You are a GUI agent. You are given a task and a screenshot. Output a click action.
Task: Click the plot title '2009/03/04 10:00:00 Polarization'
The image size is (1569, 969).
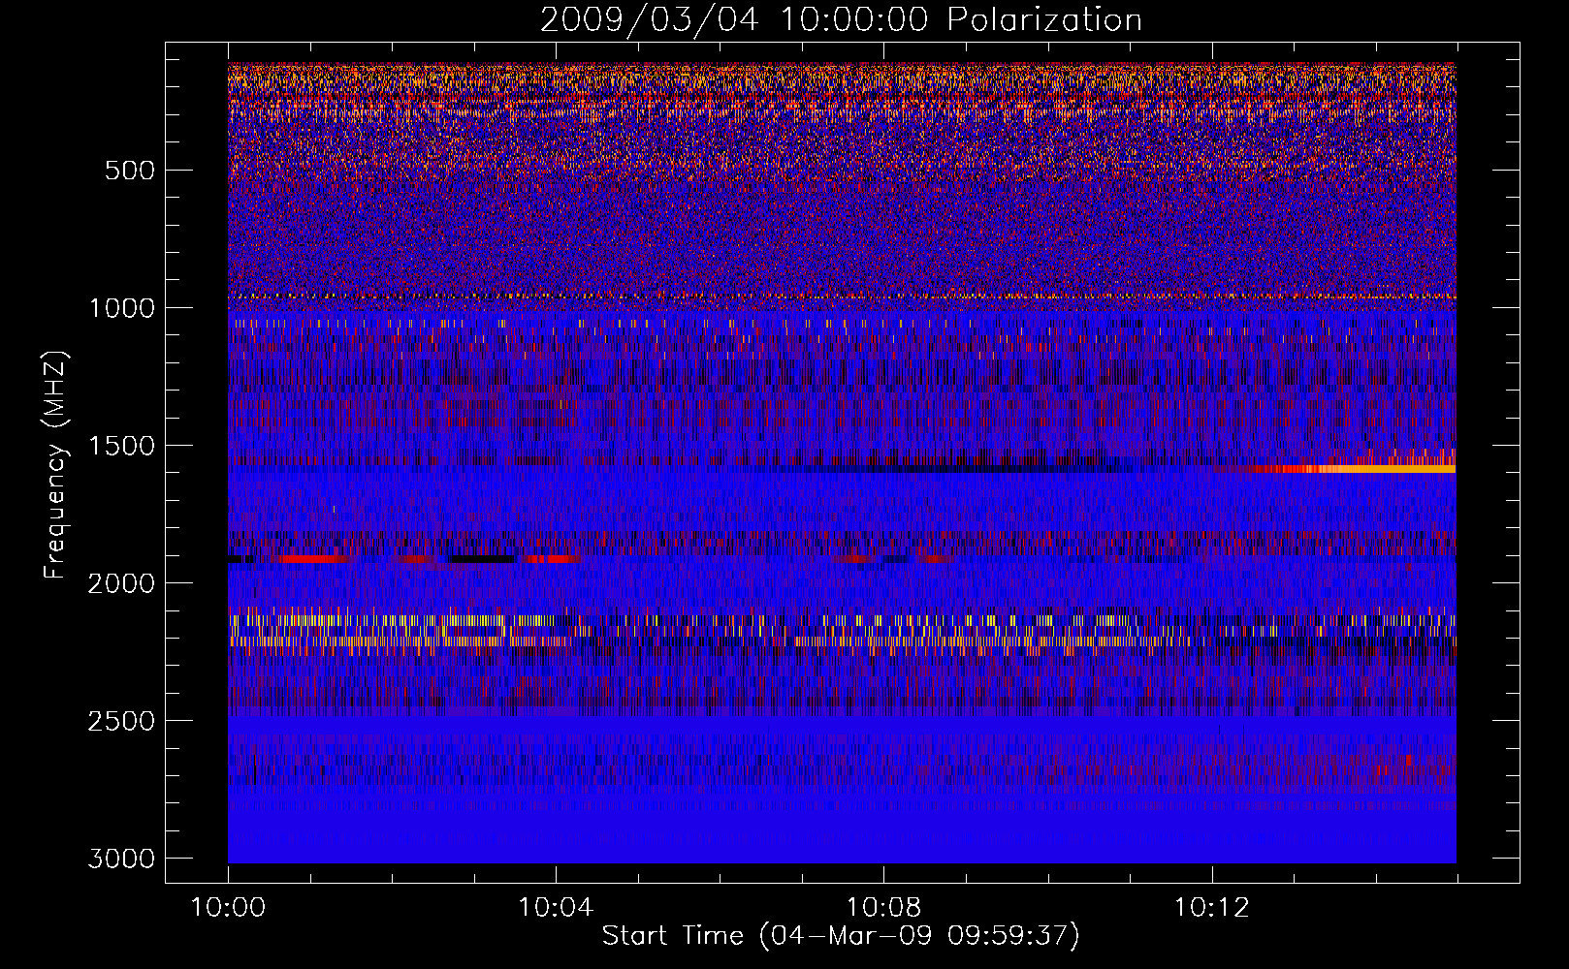[841, 19]
